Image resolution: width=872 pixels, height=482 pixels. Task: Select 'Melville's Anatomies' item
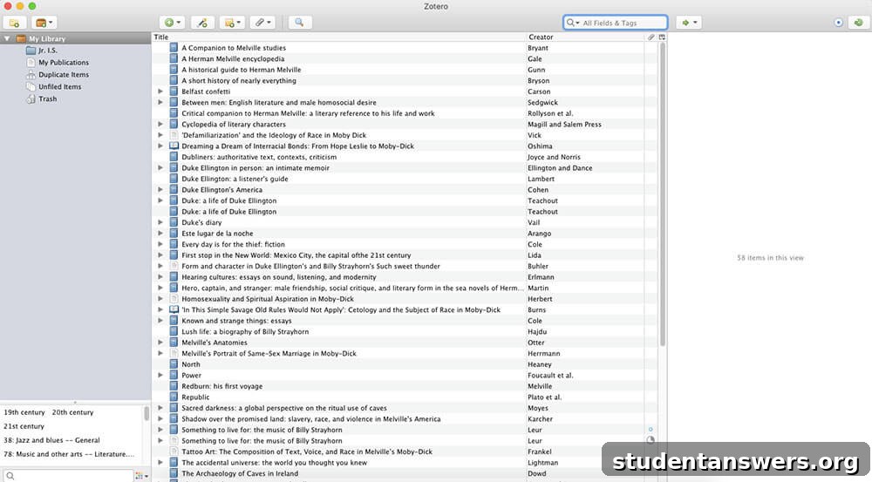pyautogui.click(x=215, y=343)
